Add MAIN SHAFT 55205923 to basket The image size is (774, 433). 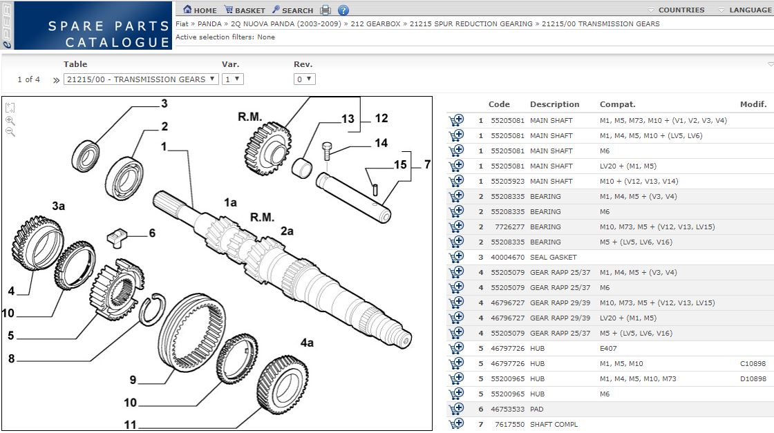[456, 181]
